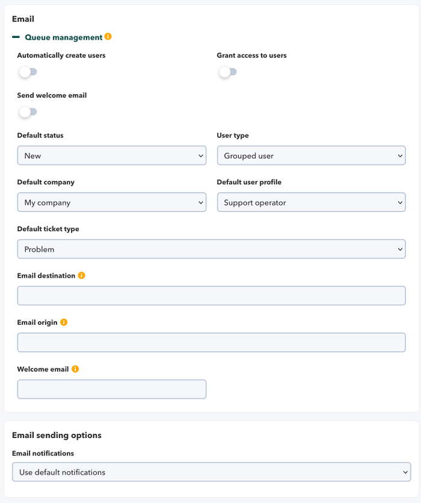Open Default user profile dropdown
The height and width of the screenshot is (503, 421).
click(x=311, y=202)
